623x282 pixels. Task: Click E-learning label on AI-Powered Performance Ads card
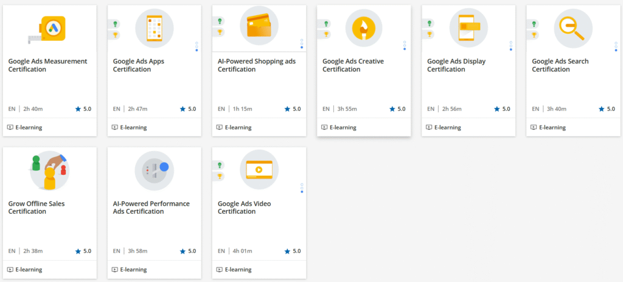tap(133, 270)
